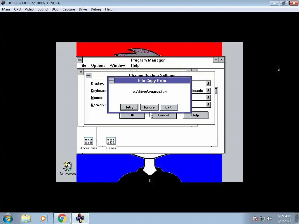299x224 pixels.
Task: Click Retry in File Copy Error
Action: click(129, 107)
